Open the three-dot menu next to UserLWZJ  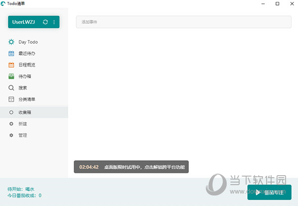(x=54, y=22)
